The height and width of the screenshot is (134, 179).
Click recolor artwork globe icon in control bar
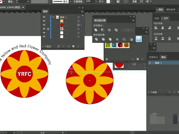(x=118, y=1)
